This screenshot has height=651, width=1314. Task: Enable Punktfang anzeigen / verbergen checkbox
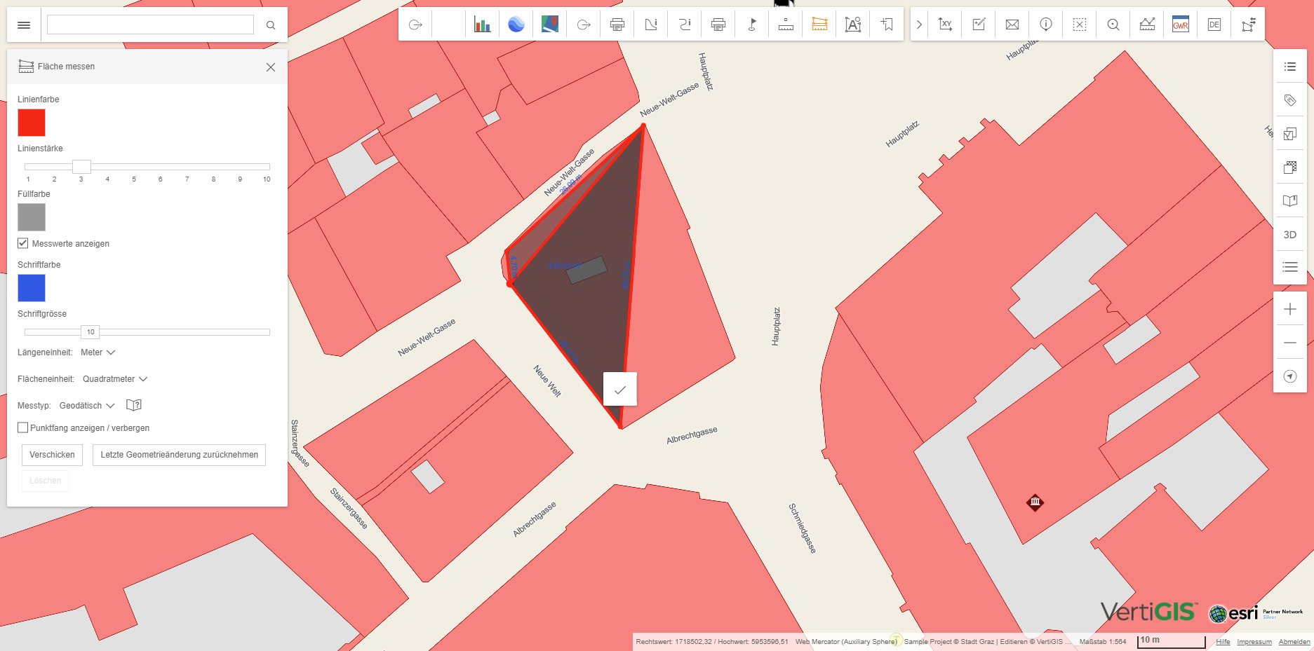coord(23,427)
